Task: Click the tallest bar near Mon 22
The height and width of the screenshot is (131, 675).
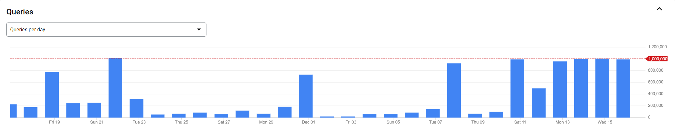Action: coord(115,88)
